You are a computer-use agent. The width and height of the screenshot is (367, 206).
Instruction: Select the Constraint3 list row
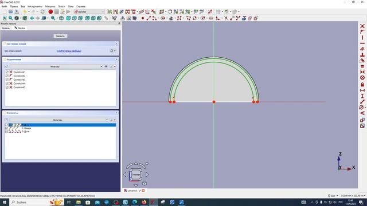pos(60,80)
